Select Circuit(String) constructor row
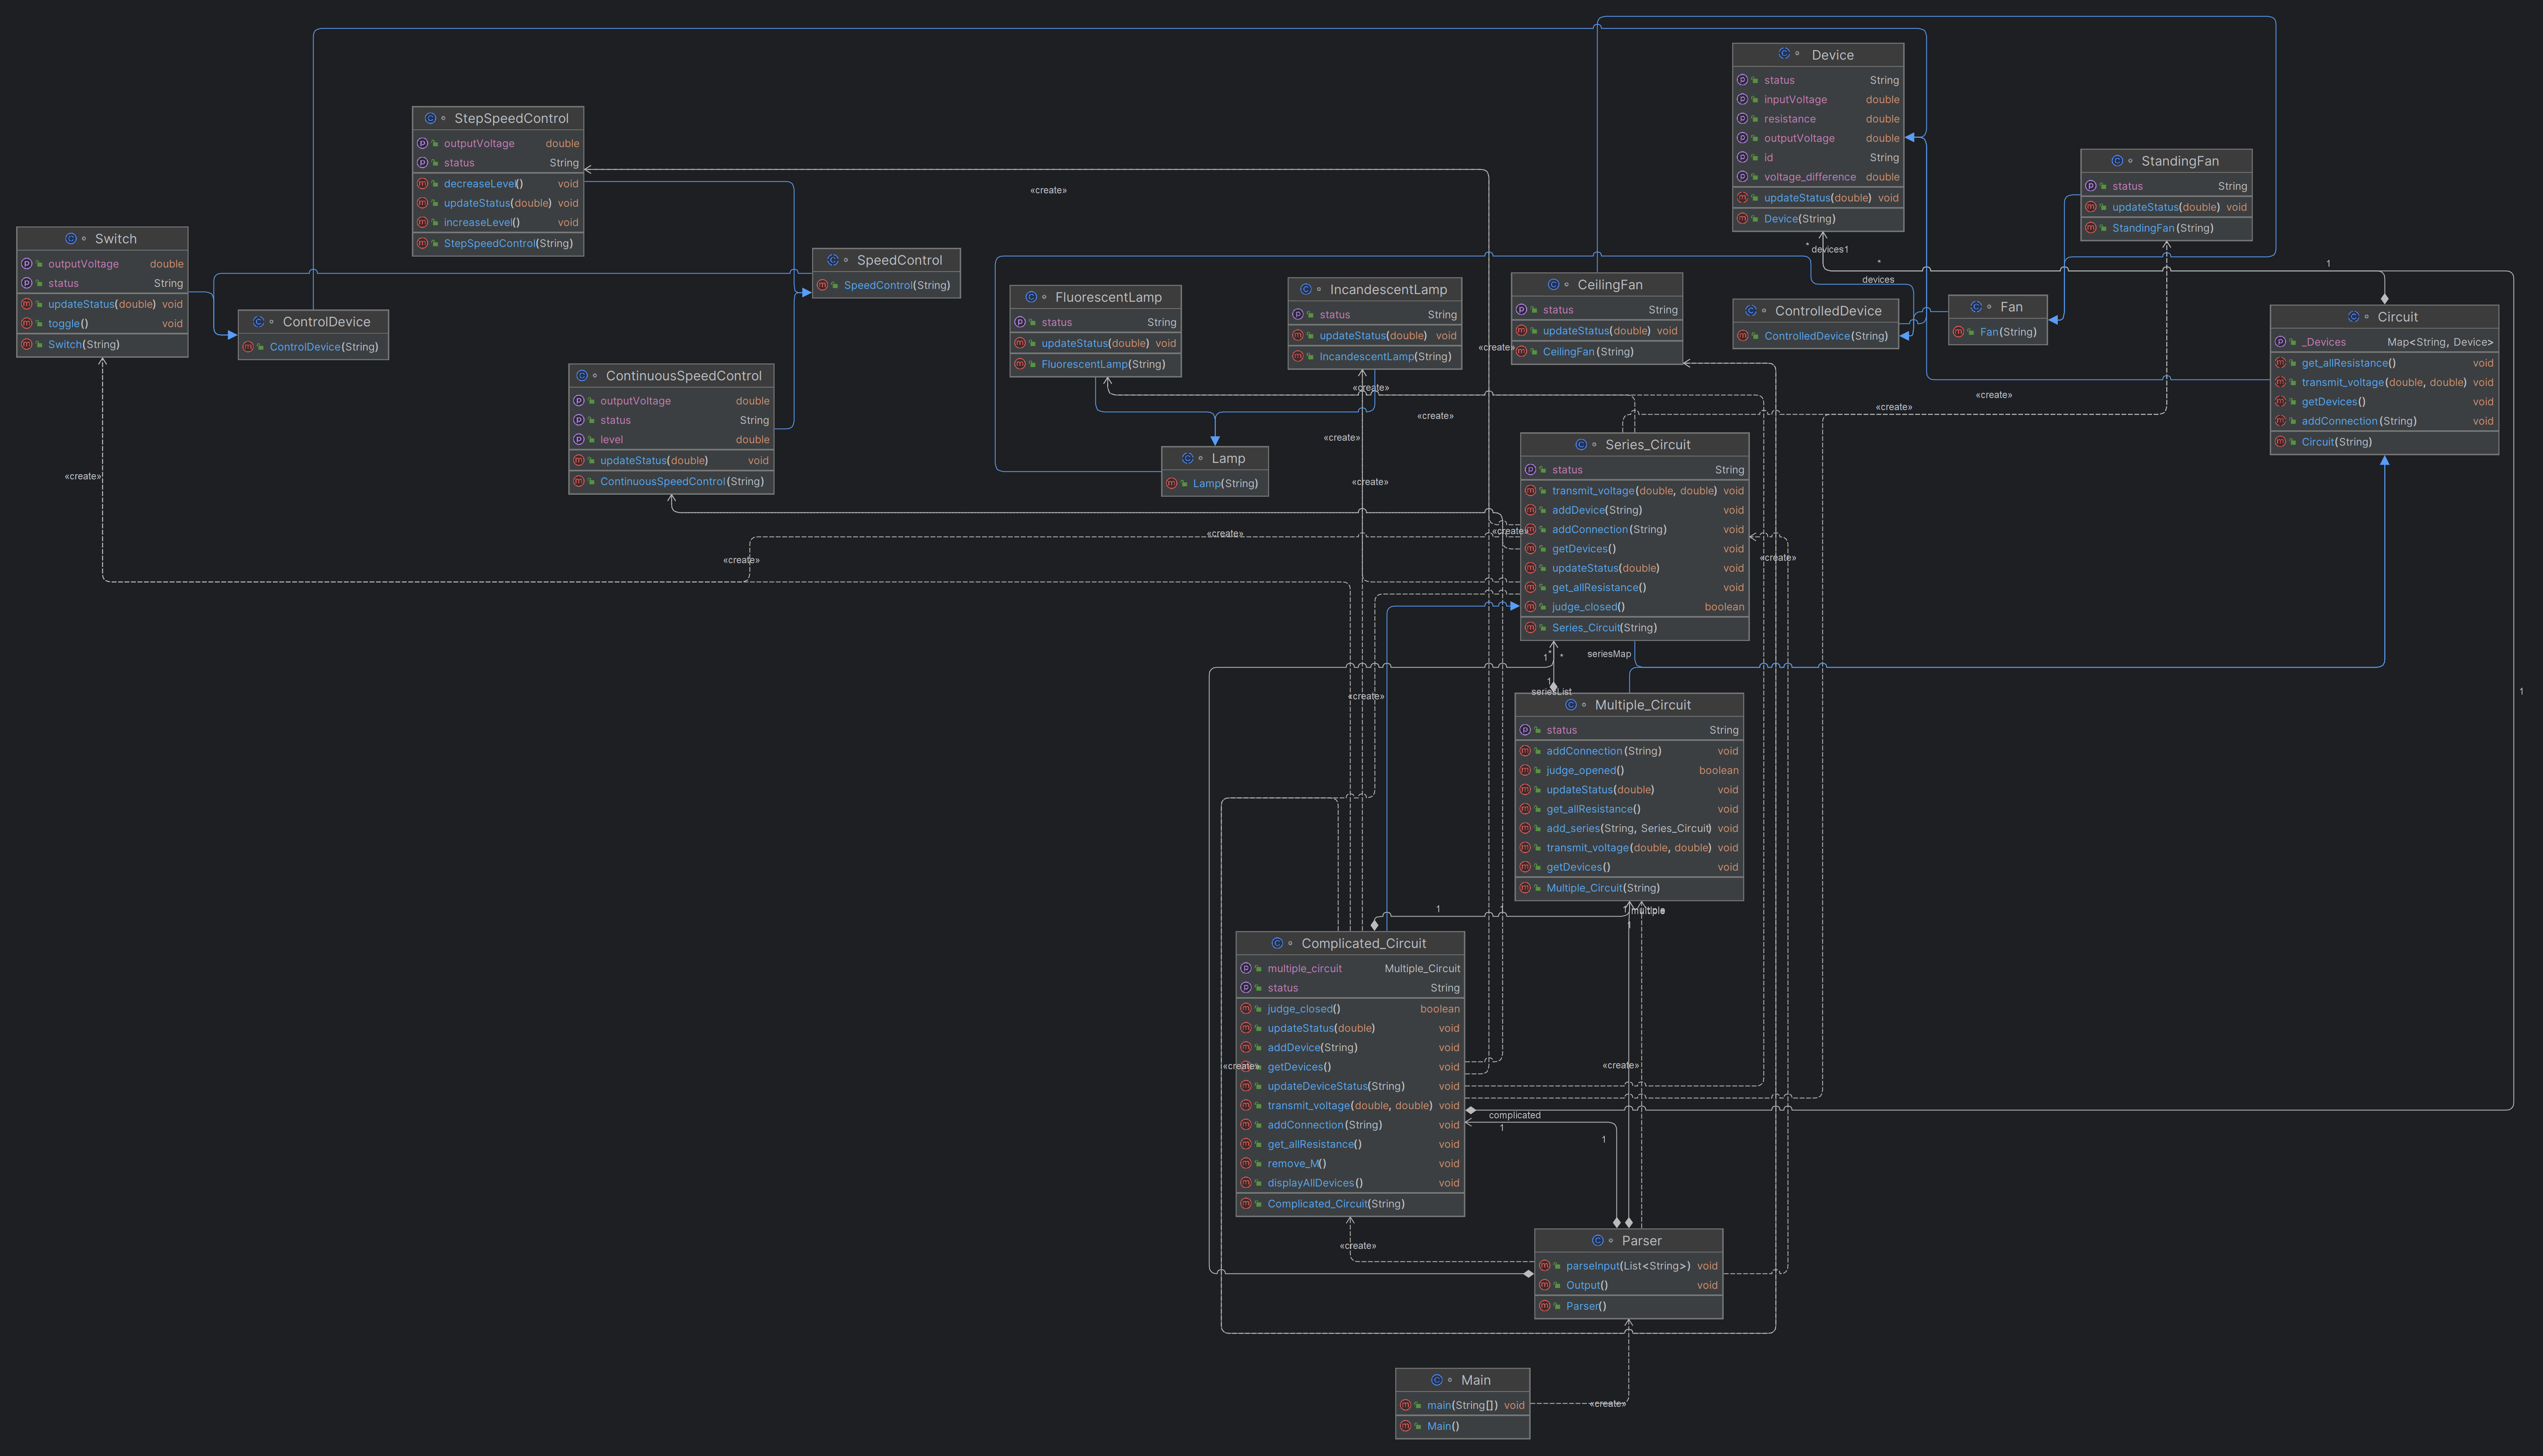This screenshot has height=1456, width=2543. [2384, 442]
